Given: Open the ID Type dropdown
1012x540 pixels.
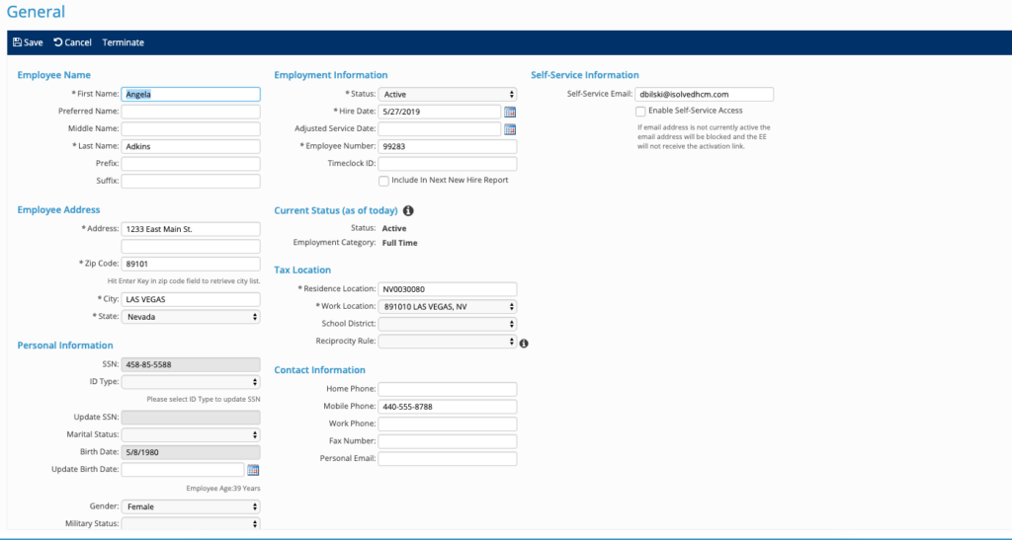Looking at the screenshot, I should (x=191, y=381).
